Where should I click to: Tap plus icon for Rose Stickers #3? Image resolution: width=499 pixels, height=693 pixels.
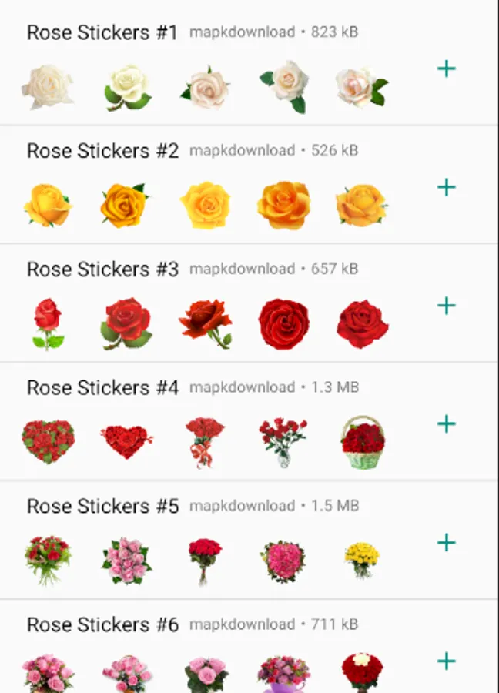447,306
